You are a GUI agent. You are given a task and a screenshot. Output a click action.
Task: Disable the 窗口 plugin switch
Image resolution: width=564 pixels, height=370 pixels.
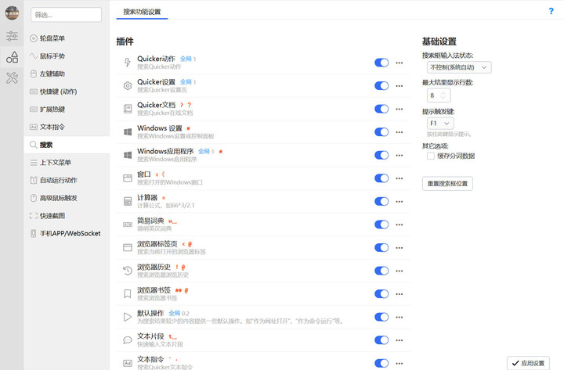tap(381, 178)
